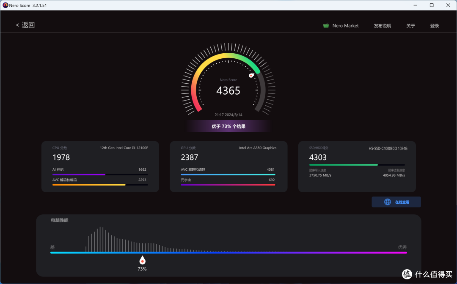Maximize the Nero Score window

coord(432,5)
